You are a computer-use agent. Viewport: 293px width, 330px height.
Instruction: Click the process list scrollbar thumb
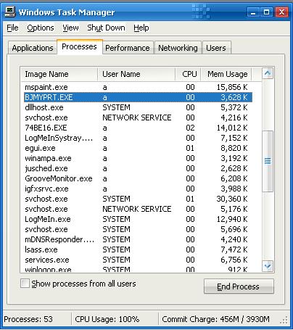click(x=268, y=161)
